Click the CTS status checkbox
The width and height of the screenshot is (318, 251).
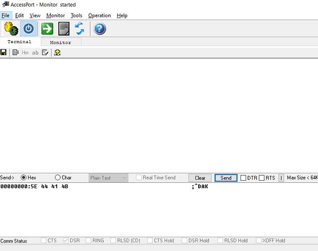[x=43, y=240]
